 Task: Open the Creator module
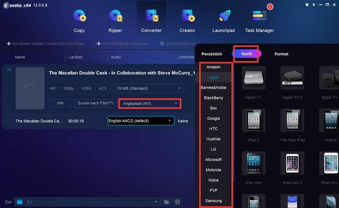tap(187, 21)
